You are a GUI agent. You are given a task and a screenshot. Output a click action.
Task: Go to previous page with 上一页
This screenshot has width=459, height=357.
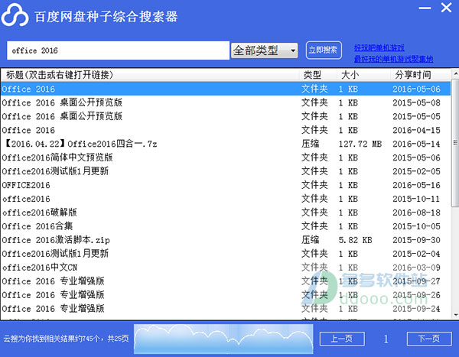(x=342, y=339)
